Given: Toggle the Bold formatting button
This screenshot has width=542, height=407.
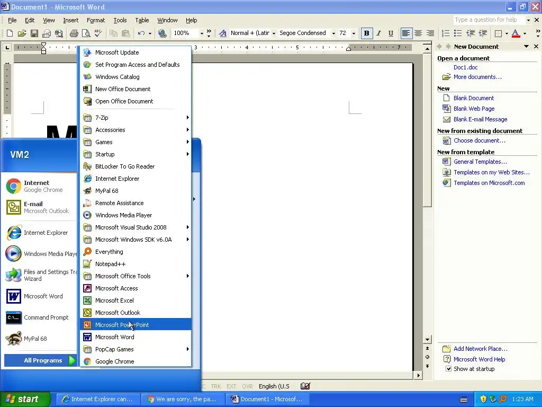Looking at the screenshot, I should coord(366,33).
